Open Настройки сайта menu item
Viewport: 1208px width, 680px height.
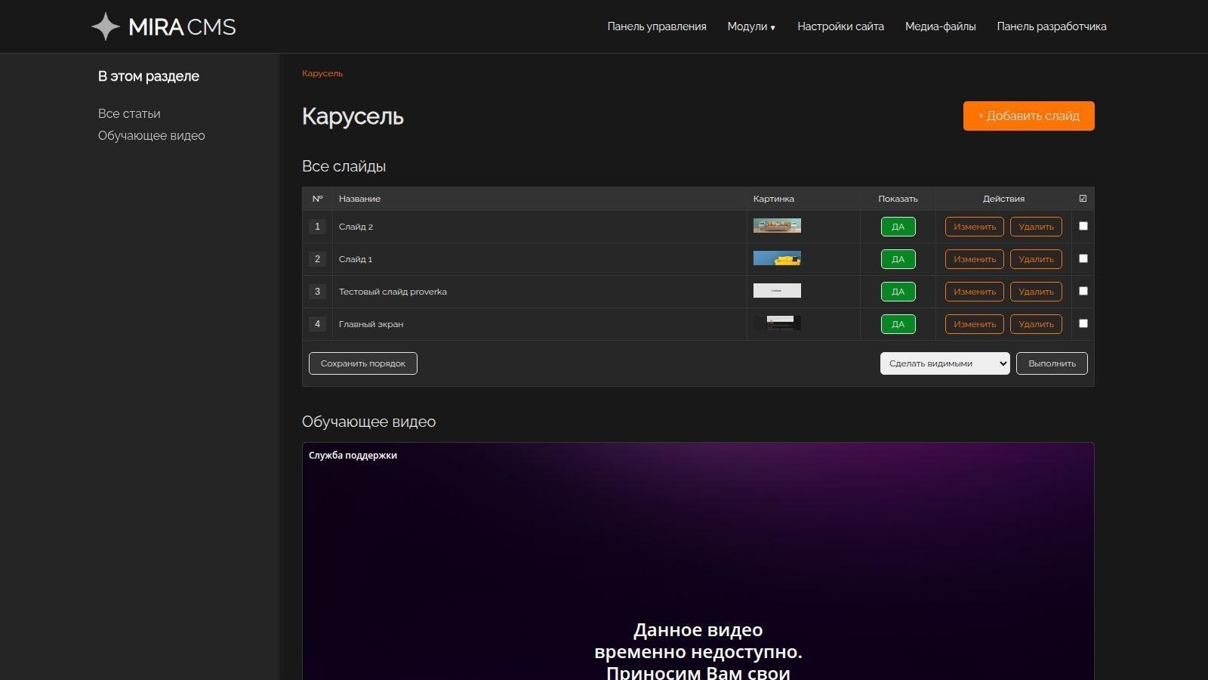coord(840,26)
